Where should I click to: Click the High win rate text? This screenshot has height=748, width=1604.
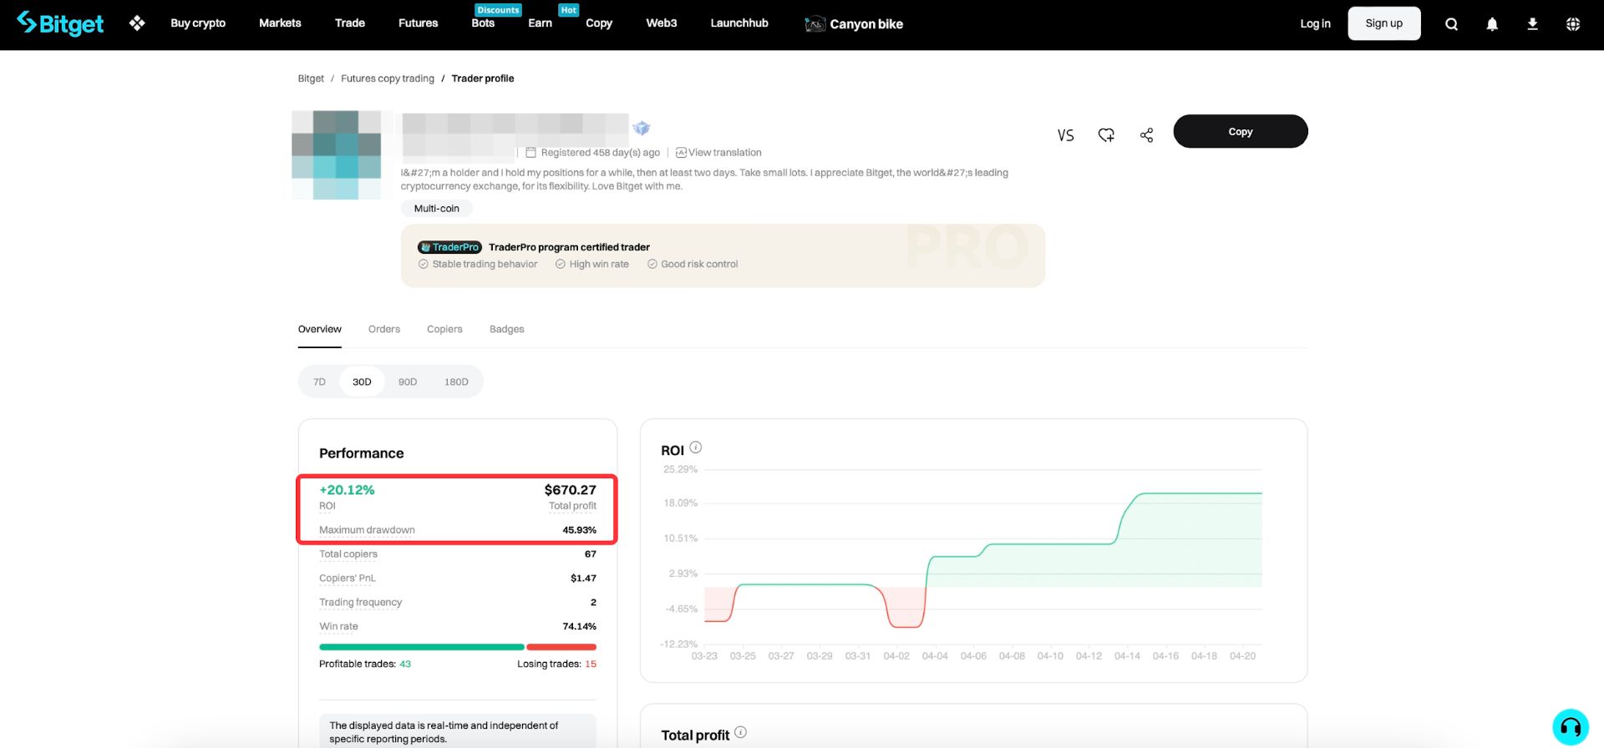(x=599, y=265)
